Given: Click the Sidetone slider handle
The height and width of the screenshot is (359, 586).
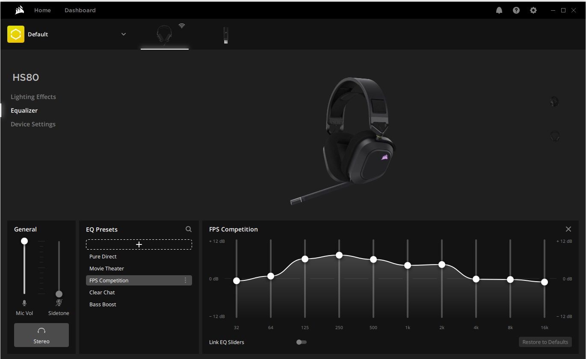Looking at the screenshot, I should click(59, 294).
